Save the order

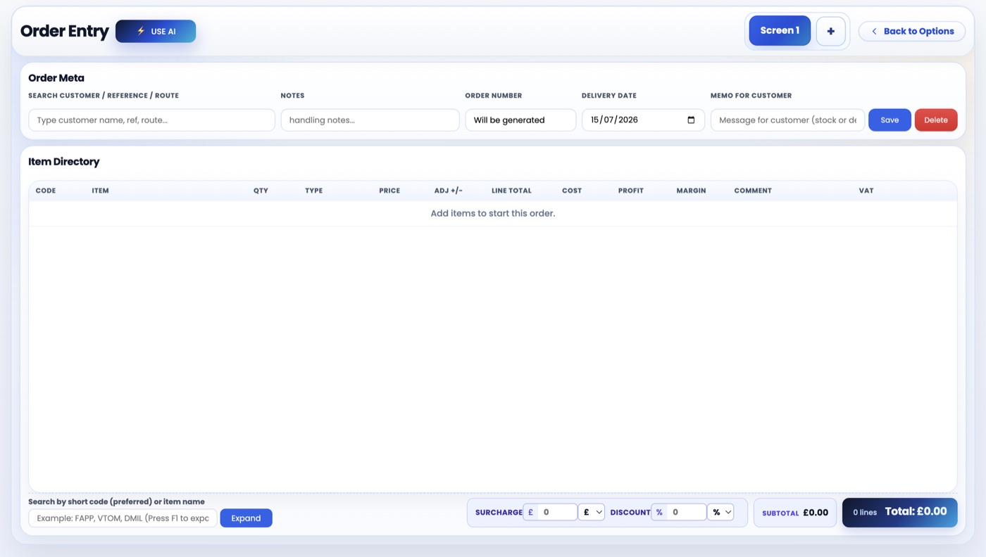[890, 120]
